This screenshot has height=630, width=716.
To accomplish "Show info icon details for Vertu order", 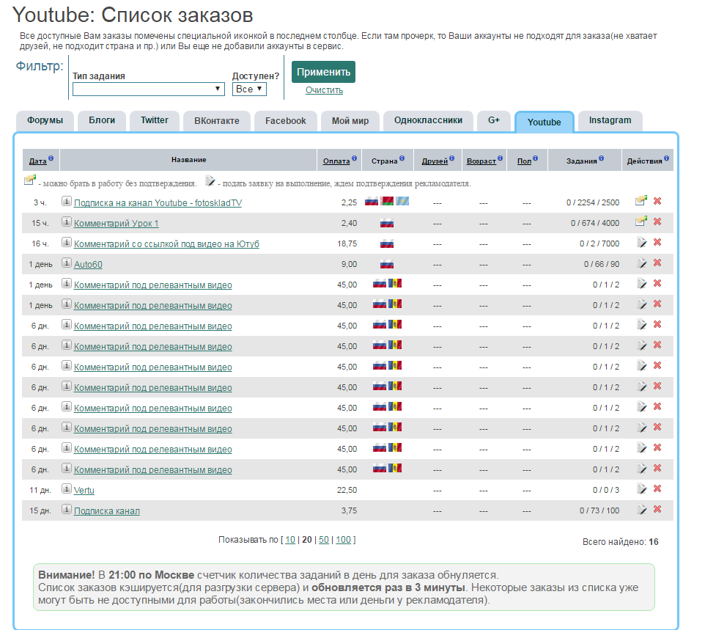I will [67, 489].
